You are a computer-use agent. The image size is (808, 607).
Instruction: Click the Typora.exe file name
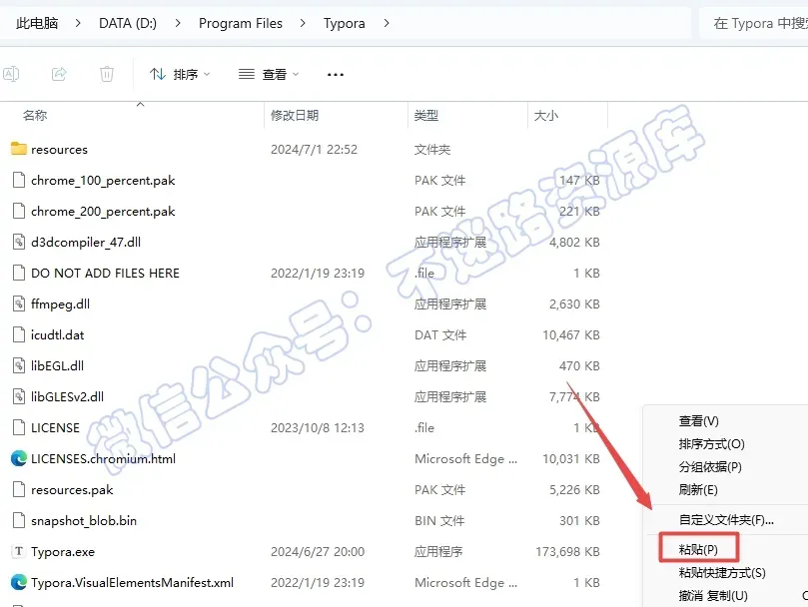(63, 552)
